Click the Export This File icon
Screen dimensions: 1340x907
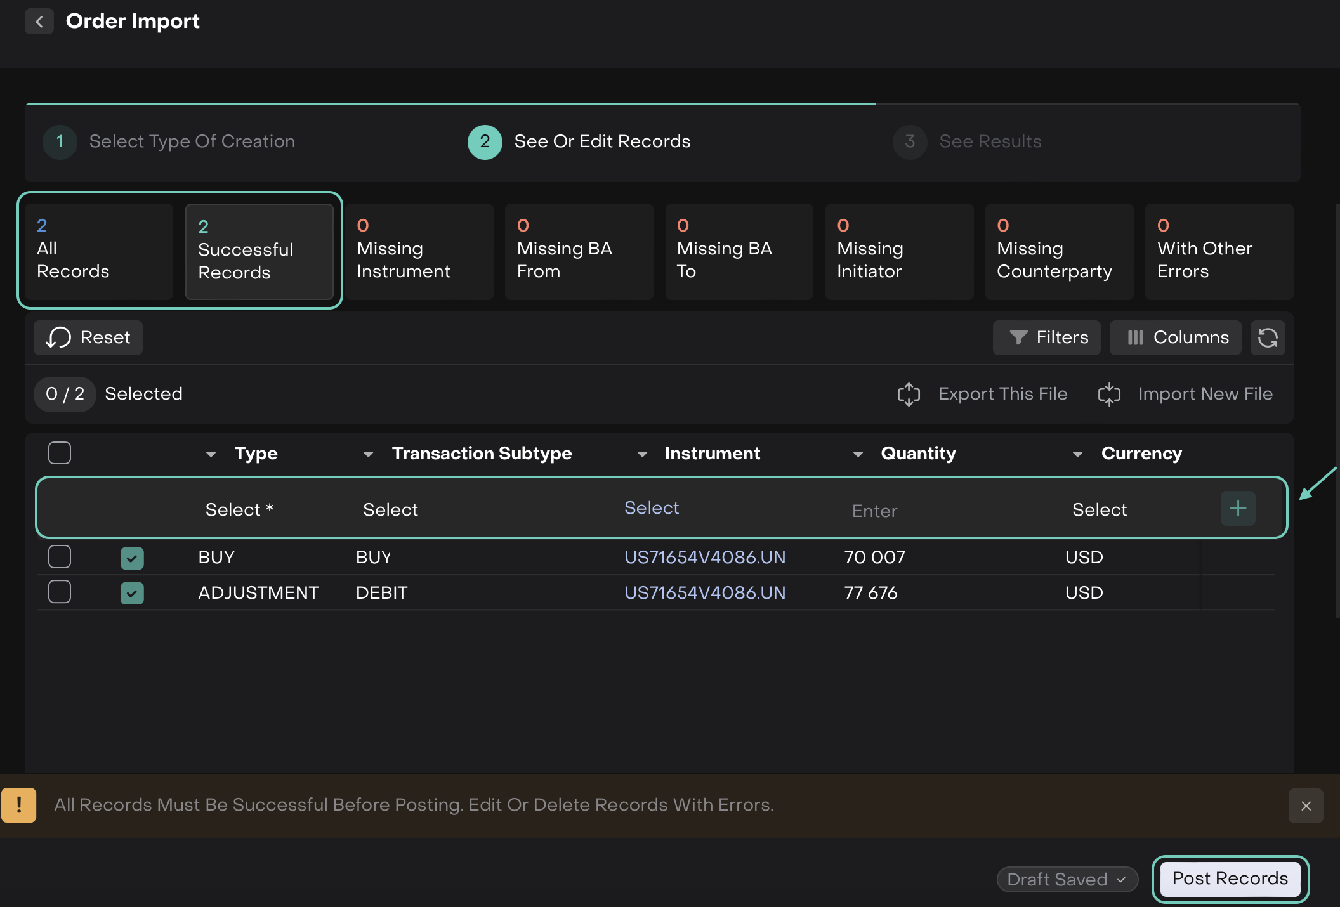click(x=909, y=394)
